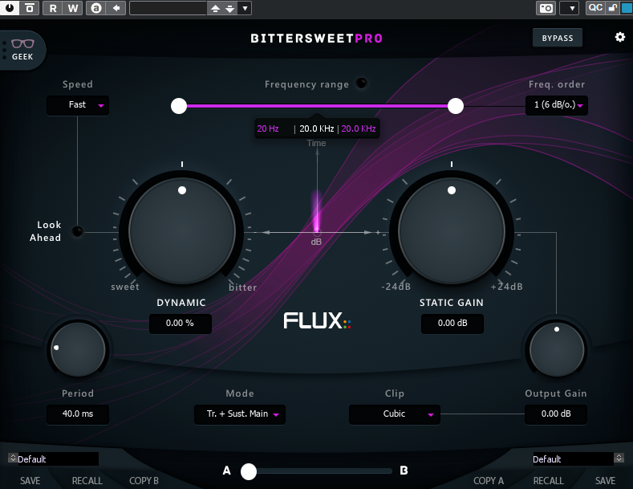Click the A/B morph slider handle
This screenshot has width=633, height=489.
[x=249, y=471]
